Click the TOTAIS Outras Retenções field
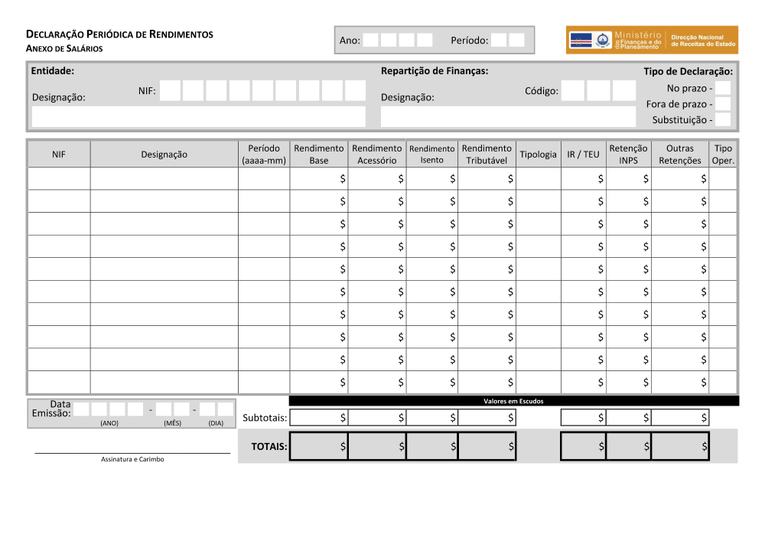This screenshot has height=541, width=765. click(x=679, y=446)
